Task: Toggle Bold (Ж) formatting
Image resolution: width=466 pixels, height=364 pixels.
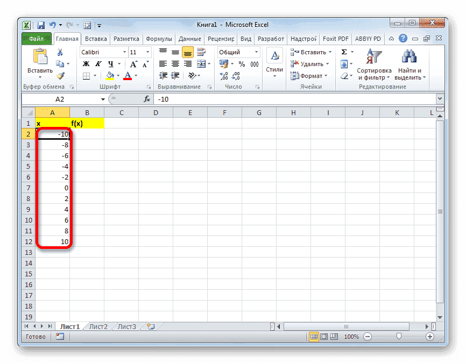Action: pos(86,64)
